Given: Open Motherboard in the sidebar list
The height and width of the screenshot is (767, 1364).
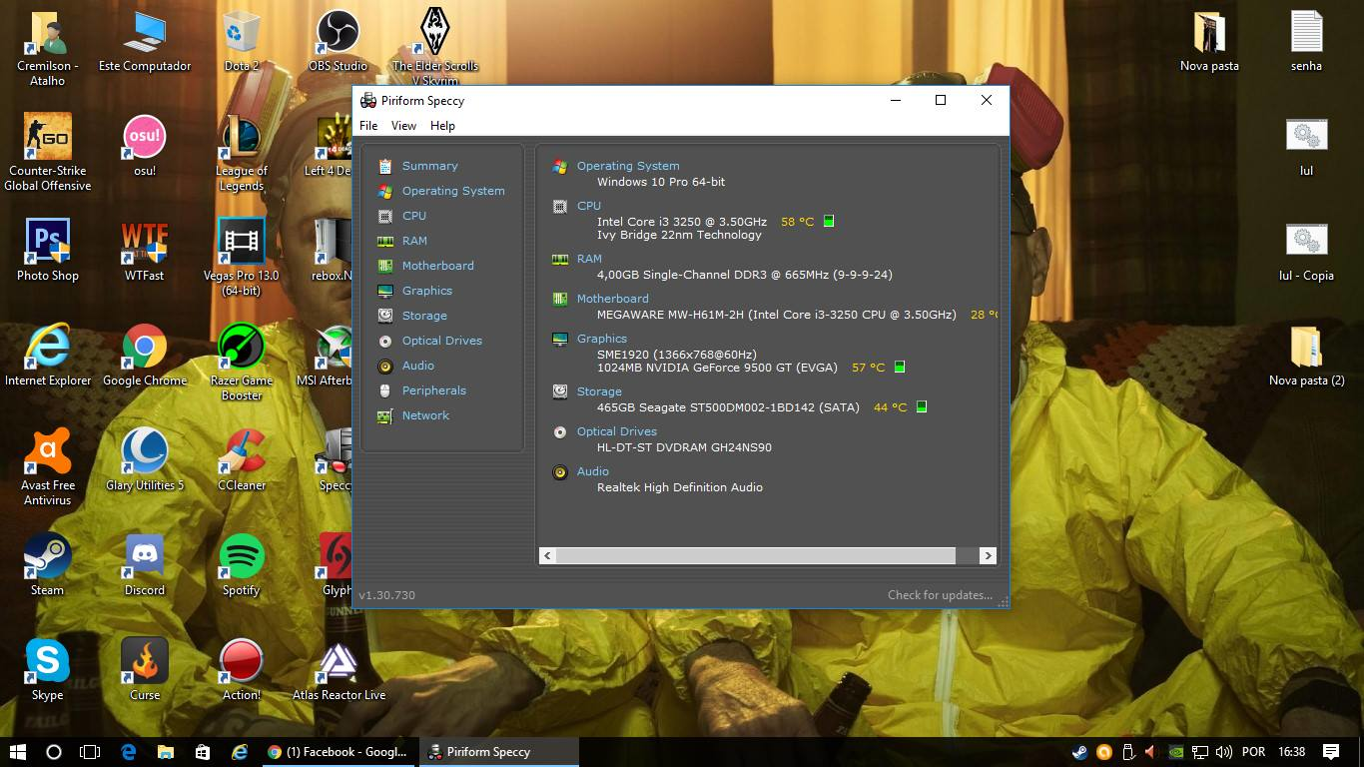Looking at the screenshot, I should pos(437,266).
